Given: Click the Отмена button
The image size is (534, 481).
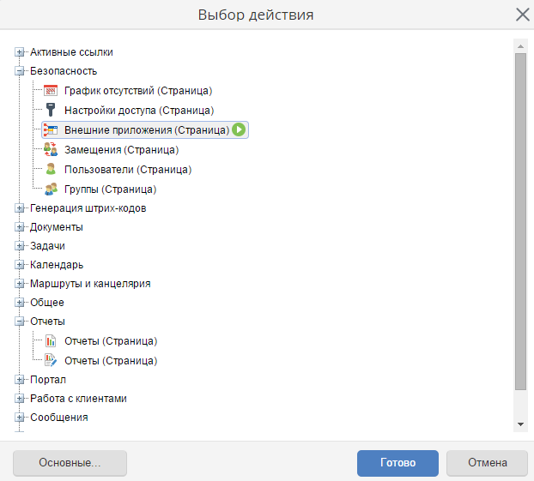Looking at the screenshot, I should click(x=487, y=463).
